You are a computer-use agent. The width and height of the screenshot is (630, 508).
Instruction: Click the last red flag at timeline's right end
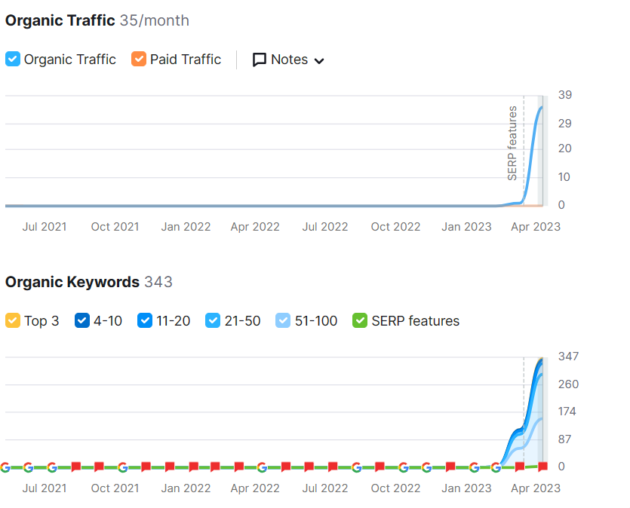coord(542,467)
